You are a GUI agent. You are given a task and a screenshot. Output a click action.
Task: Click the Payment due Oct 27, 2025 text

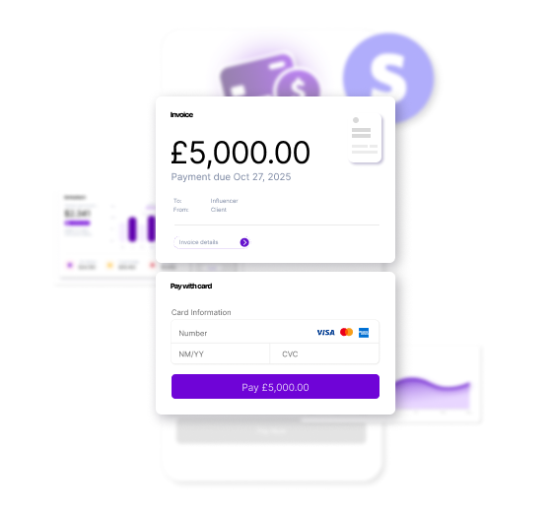231,177
